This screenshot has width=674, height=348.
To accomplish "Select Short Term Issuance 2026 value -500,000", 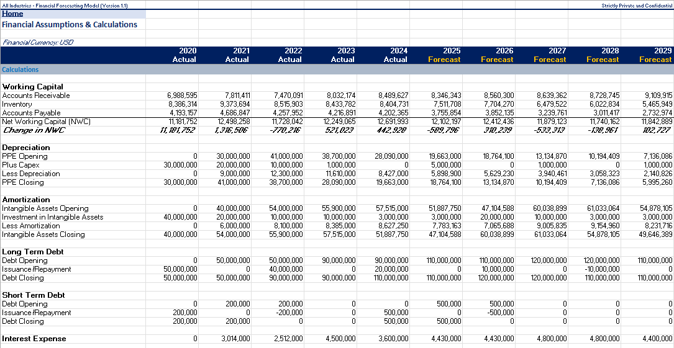I will point(501,313).
